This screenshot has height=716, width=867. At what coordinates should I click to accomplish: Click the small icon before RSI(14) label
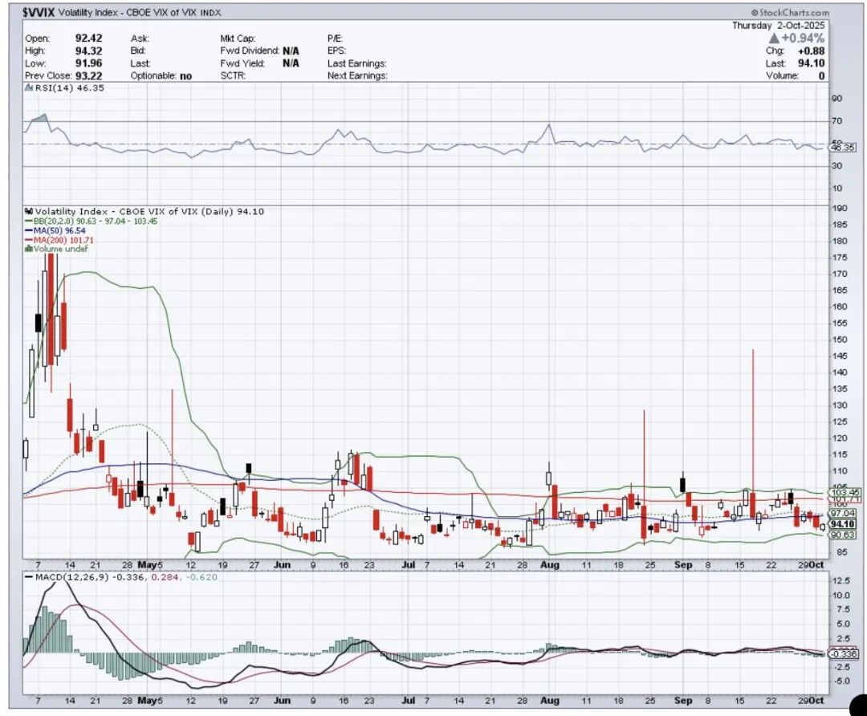pyautogui.click(x=29, y=88)
